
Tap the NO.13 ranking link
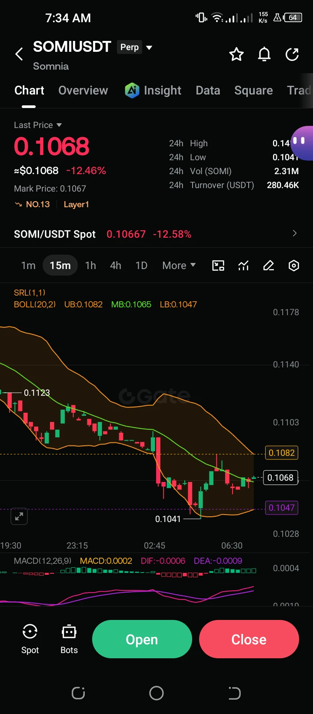pyautogui.click(x=38, y=204)
